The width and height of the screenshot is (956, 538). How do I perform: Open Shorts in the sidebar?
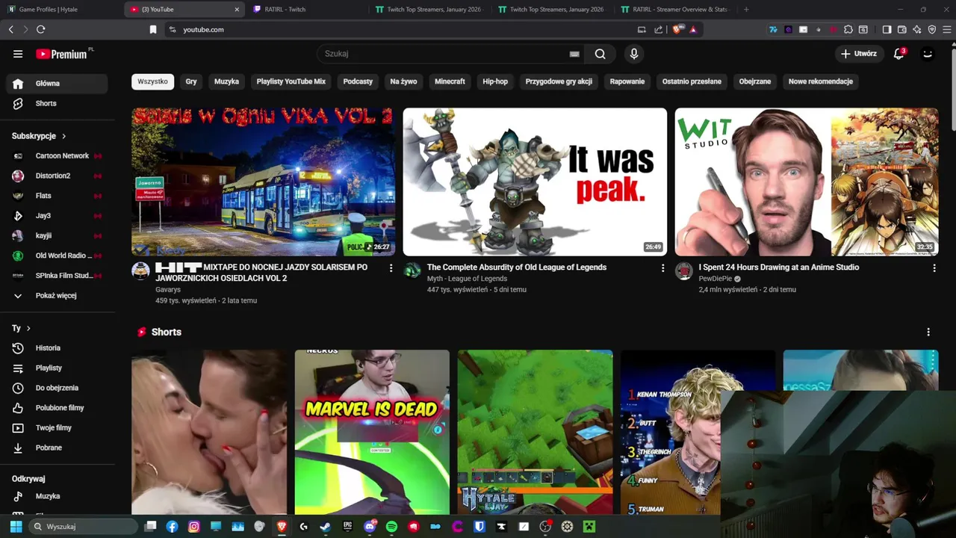tap(58, 103)
